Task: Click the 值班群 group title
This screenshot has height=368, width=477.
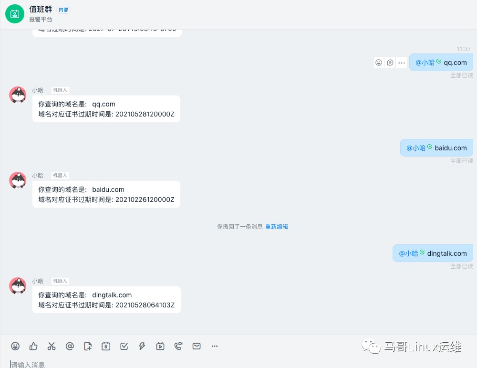Action: click(x=41, y=9)
